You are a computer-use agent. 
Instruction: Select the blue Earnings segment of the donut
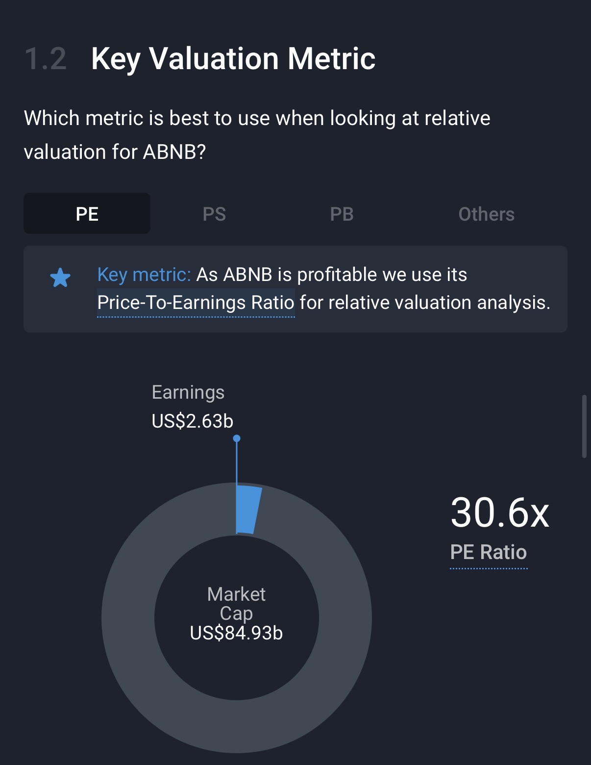[247, 509]
